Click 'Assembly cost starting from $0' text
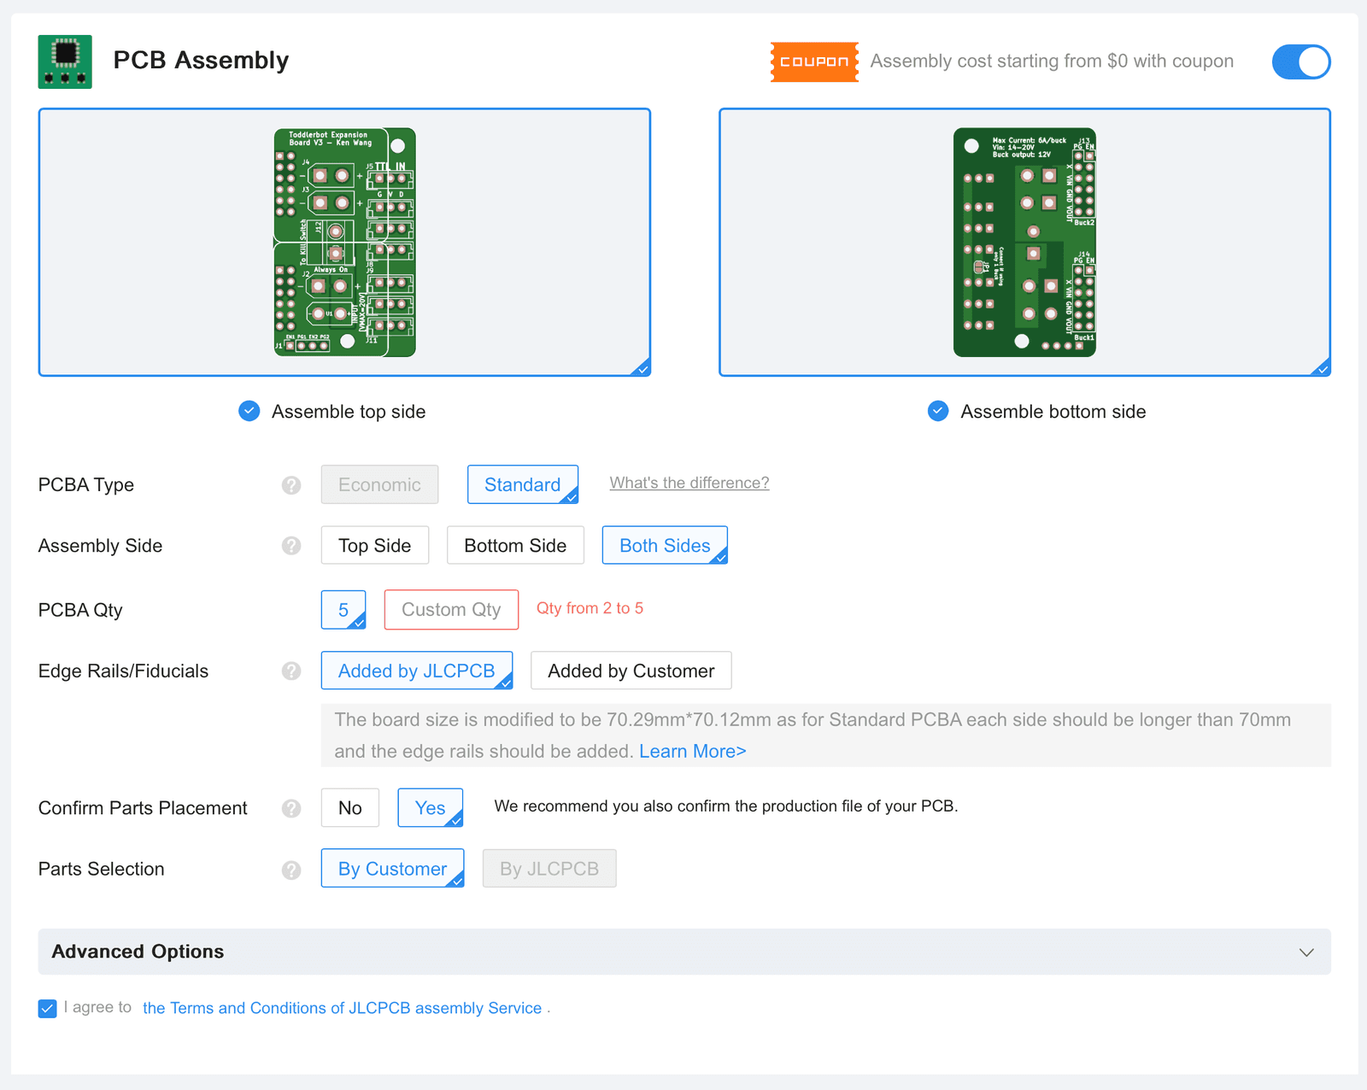 (1000, 62)
